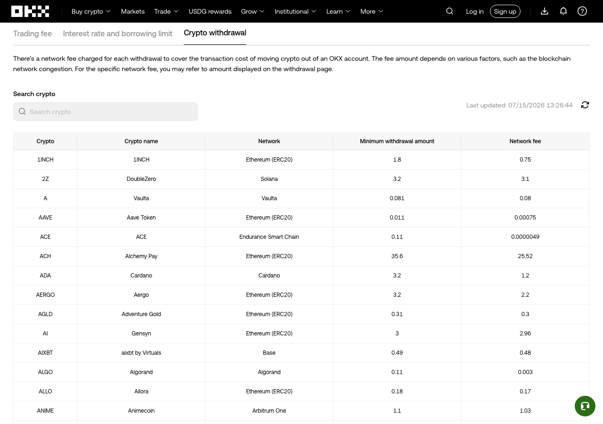This screenshot has width=603, height=424.
Task: Expand the Grow dropdown menu
Action: [x=253, y=11]
